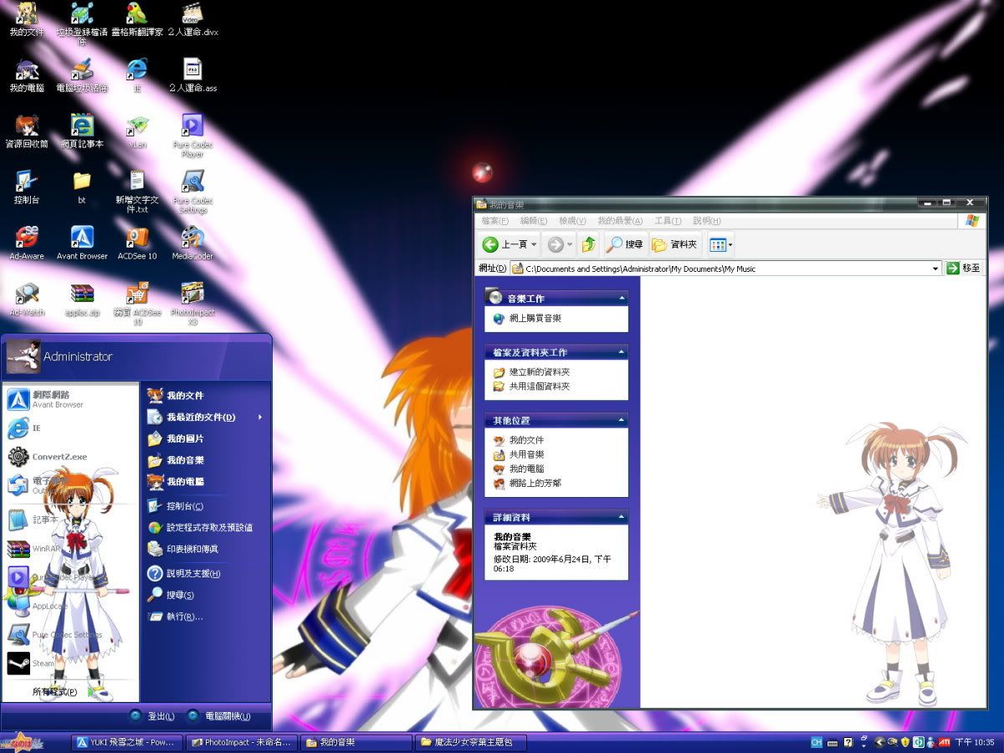Toggle the 搜尋 search pane button
The width and height of the screenshot is (1004, 753).
[x=624, y=244]
